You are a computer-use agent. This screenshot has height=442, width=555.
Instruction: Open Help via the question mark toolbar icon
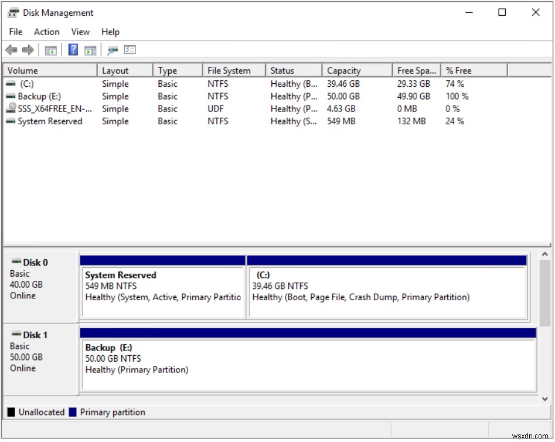72,50
